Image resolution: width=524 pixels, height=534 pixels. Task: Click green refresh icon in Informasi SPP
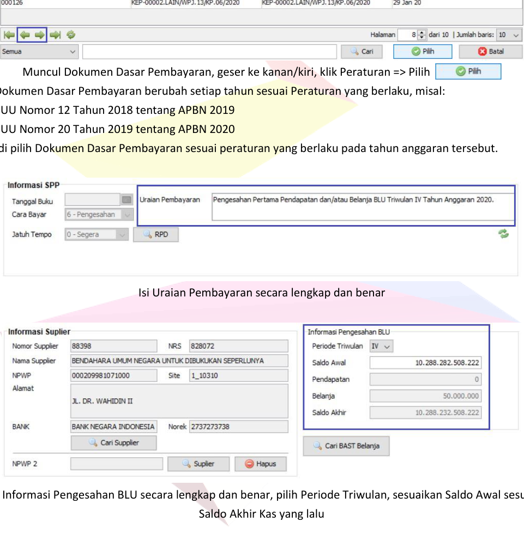click(x=503, y=234)
